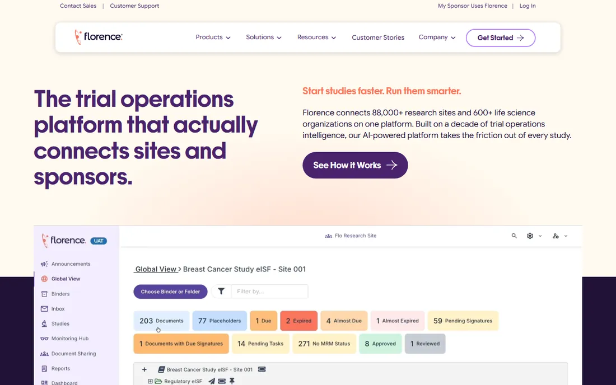Select the 8 Approved tile
The image size is (616, 385).
(x=380, y=344)
